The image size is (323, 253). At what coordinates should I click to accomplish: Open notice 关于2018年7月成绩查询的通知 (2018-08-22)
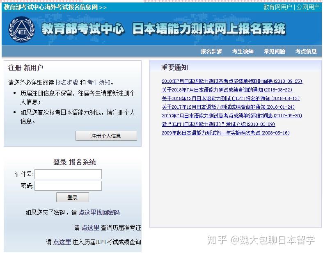pyautogui.click(x=227, y=90)
